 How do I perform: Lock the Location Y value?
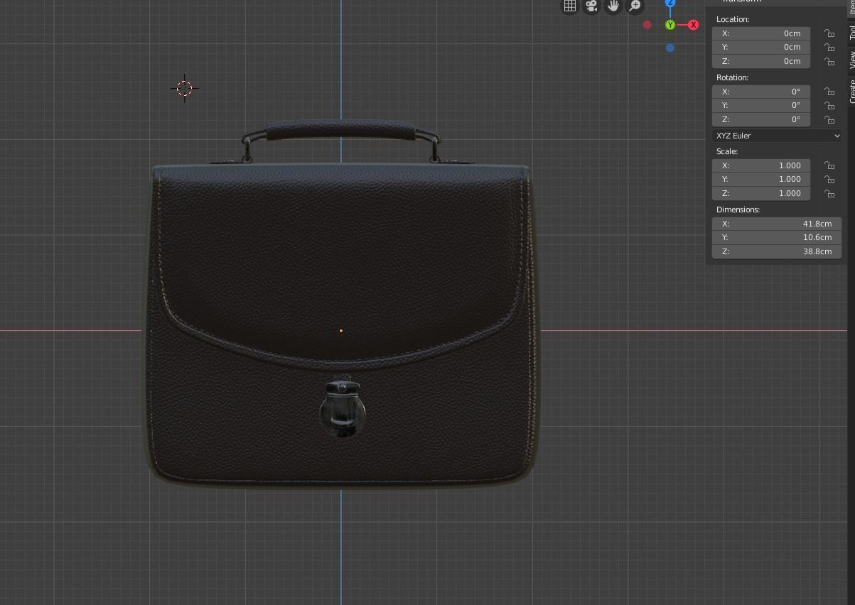click(x=829, y=48)
